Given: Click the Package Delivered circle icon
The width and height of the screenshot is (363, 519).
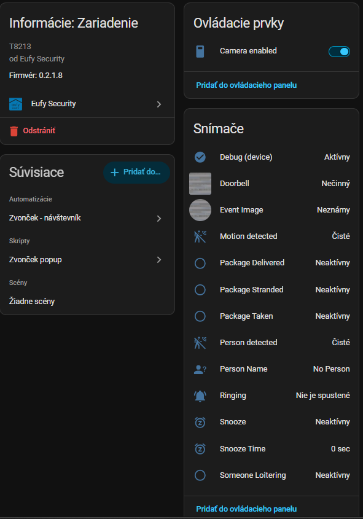Looking at the screenshot, I should 200,263.
